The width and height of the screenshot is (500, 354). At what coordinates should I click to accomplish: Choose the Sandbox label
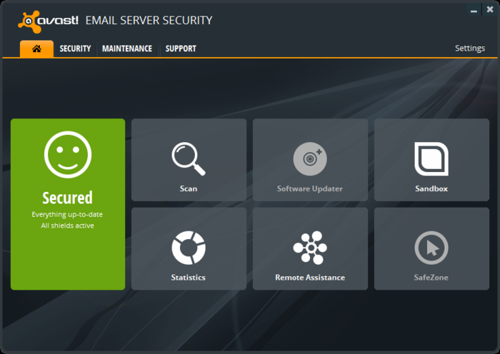coord(431,188)
